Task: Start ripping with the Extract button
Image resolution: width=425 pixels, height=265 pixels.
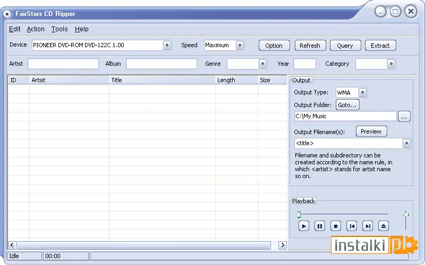Action: tap(380, 46)
